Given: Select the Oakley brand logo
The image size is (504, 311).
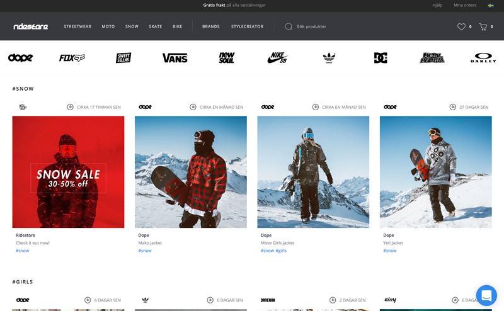Looking at the screenshot, I should tap(483, 58).
